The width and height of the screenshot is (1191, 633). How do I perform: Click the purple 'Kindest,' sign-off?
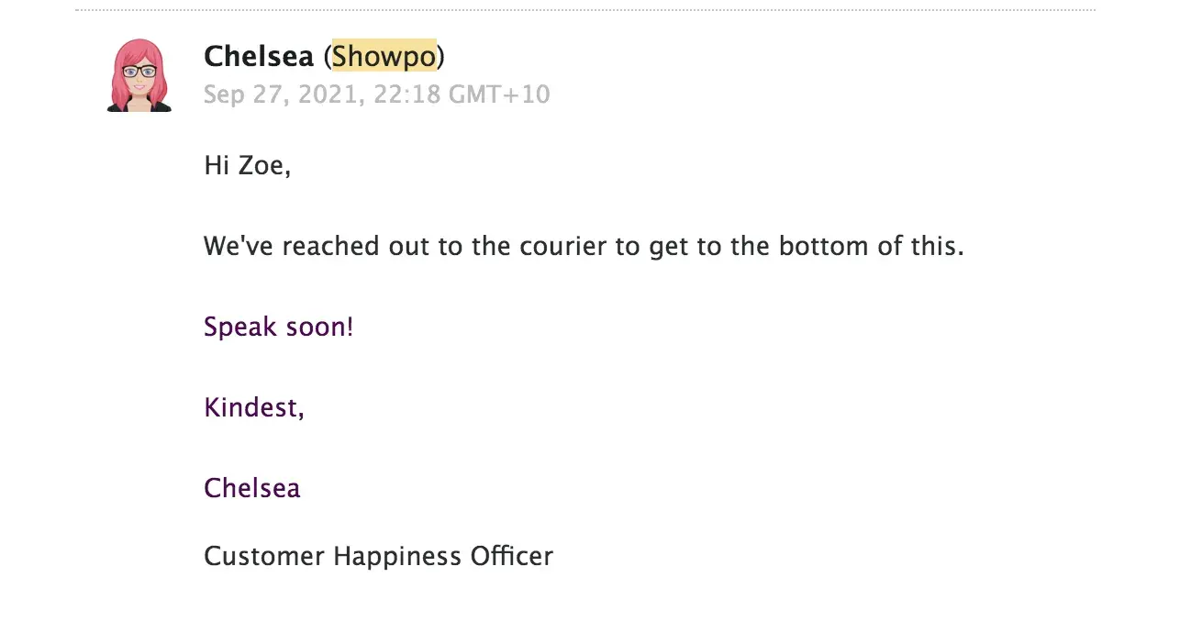click(253, 407)
